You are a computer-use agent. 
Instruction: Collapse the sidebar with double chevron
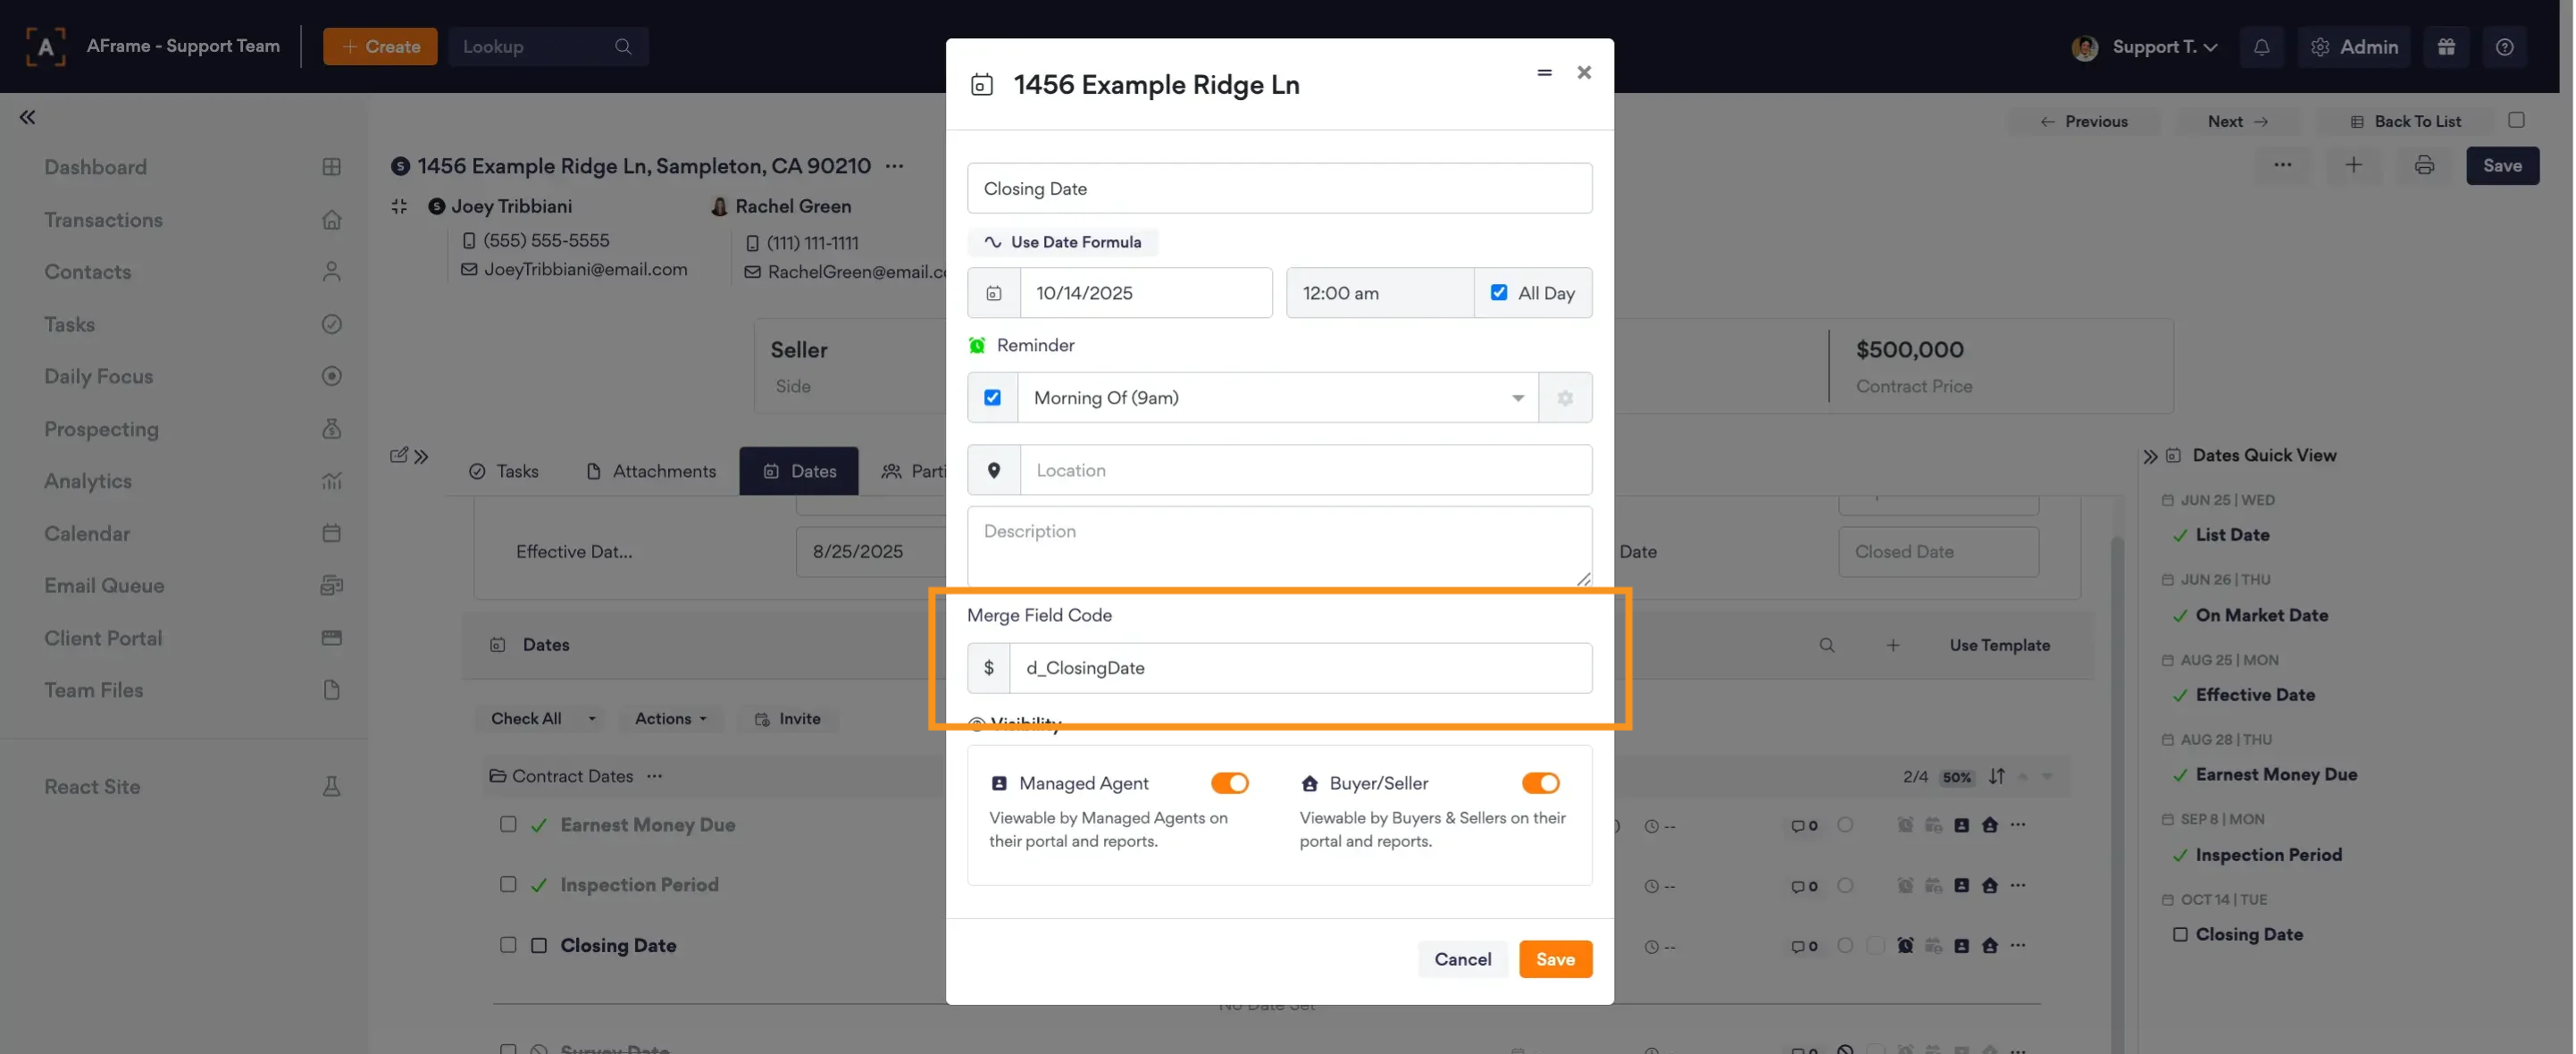(27, 118)
